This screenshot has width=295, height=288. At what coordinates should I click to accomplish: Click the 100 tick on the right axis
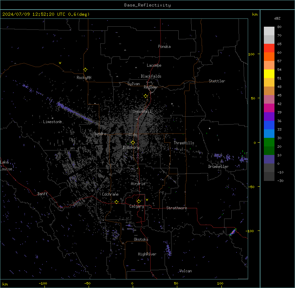[x=251, y=54]
